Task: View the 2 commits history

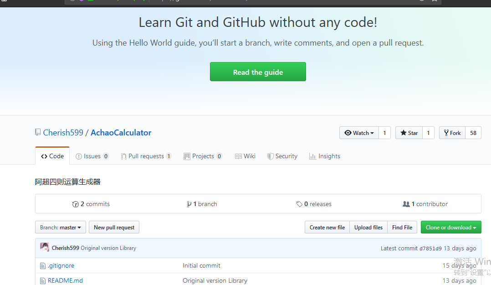Action: point(91,204)
